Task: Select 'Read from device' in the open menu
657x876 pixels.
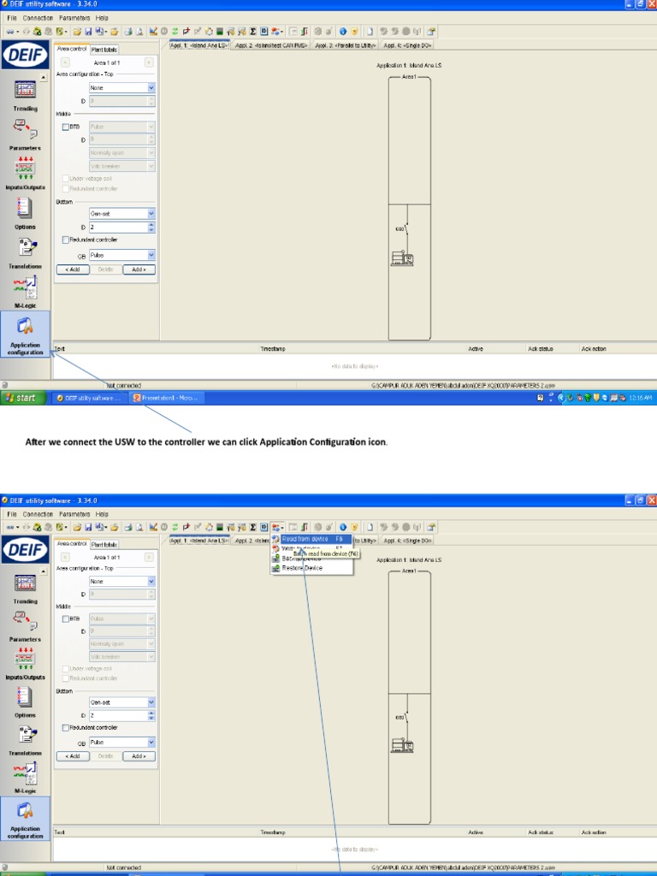Action: click(x=311, y=539)
